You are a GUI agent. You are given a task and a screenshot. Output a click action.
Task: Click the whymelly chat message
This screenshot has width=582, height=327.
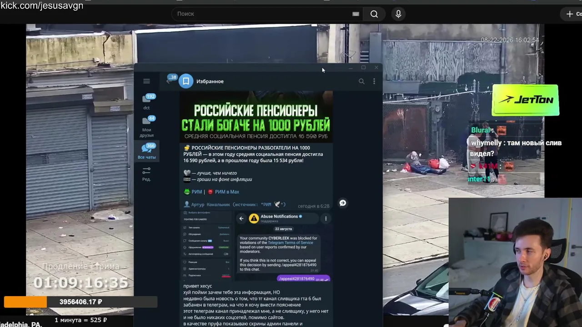click(516, 148)
